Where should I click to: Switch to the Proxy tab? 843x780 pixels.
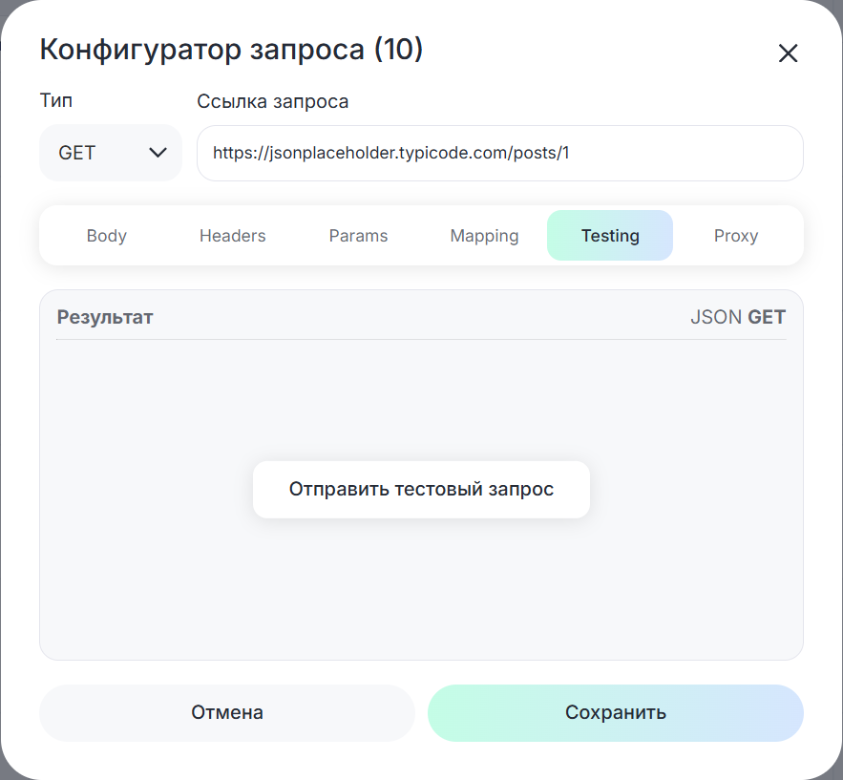point(735,236)
